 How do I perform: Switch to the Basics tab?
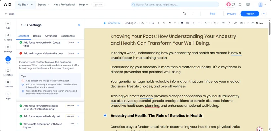[37, 36]
